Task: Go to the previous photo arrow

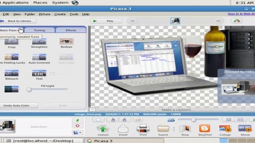Action: click(x=133, y=21)
